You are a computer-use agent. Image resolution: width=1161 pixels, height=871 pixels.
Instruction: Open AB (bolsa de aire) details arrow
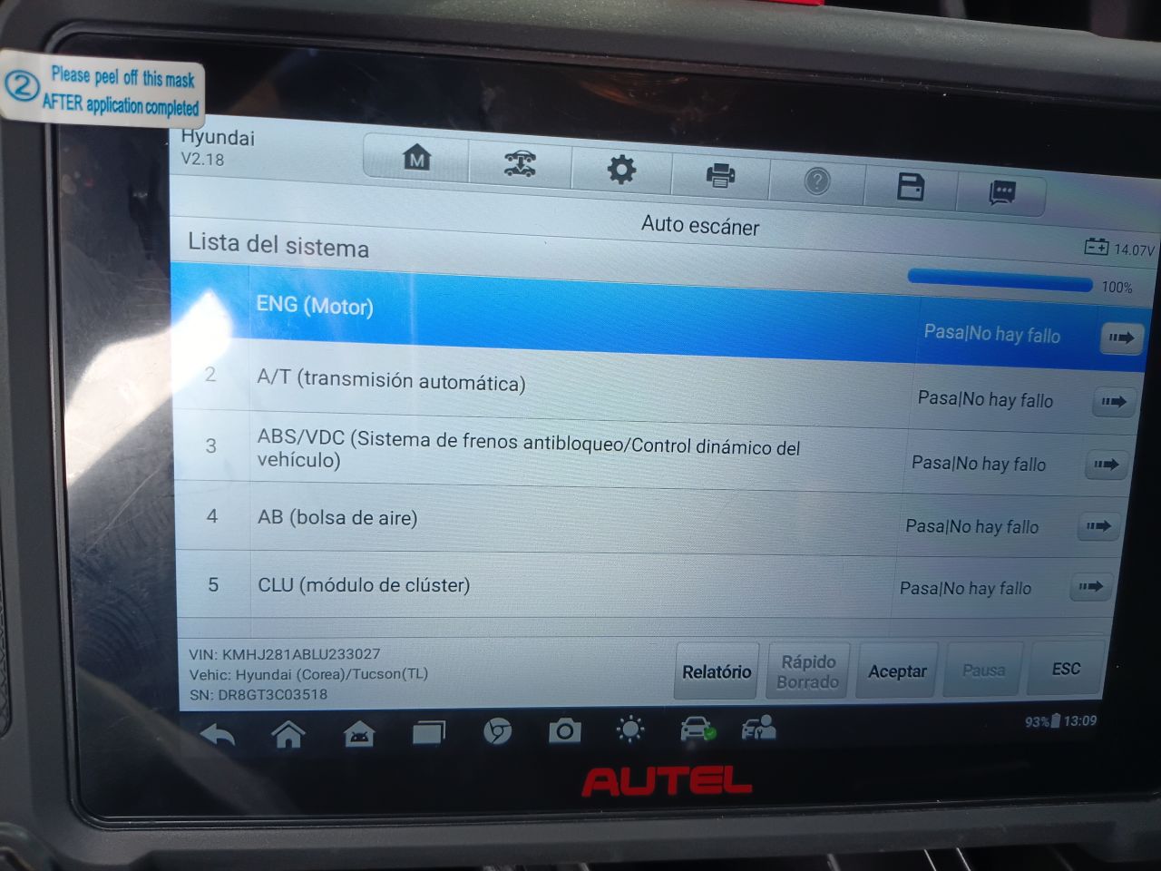[x=1098, y=526]
